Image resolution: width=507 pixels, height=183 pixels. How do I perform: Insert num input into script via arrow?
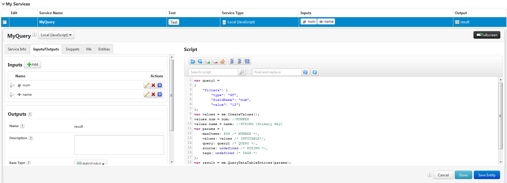click(160, 85)
